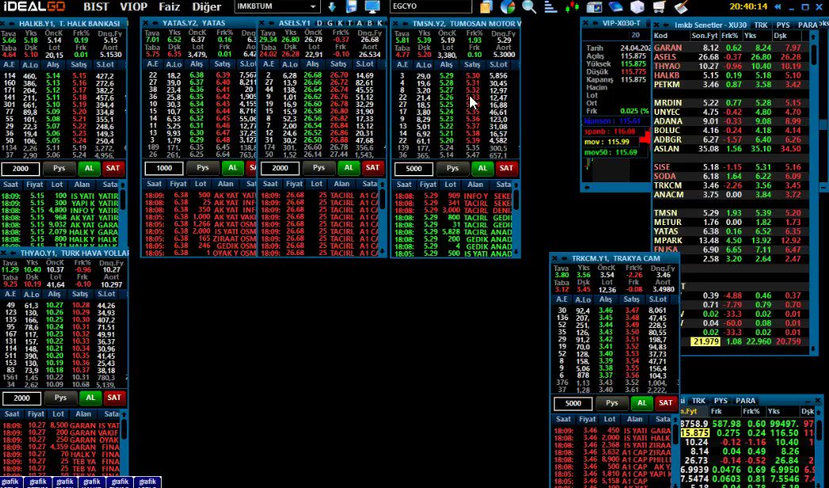Click the G letter button in ASELS.Y1 title

click(x=330, y=23)
